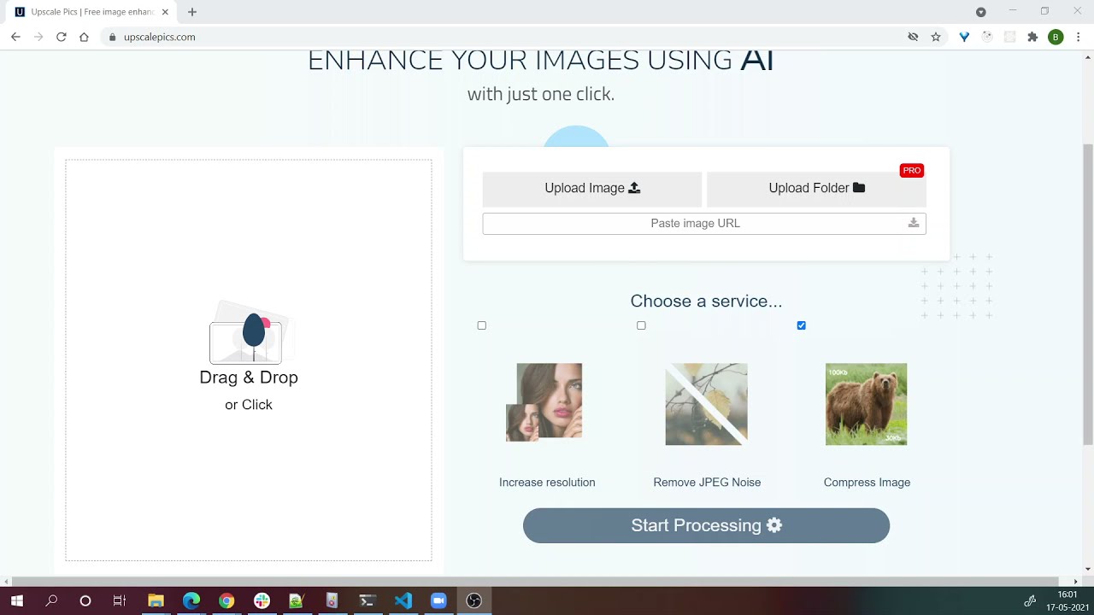Uncheck the Compress Image checkbox
The image size is (1094, 615).
pos(801,325)
